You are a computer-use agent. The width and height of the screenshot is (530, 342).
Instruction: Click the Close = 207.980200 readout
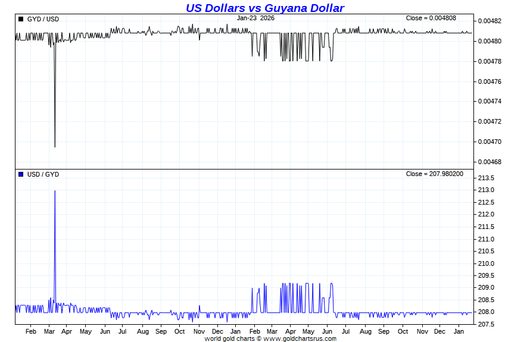pos(434,174)
